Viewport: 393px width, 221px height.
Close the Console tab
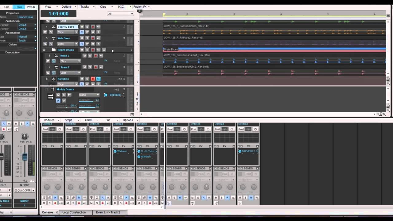[56, 212]
